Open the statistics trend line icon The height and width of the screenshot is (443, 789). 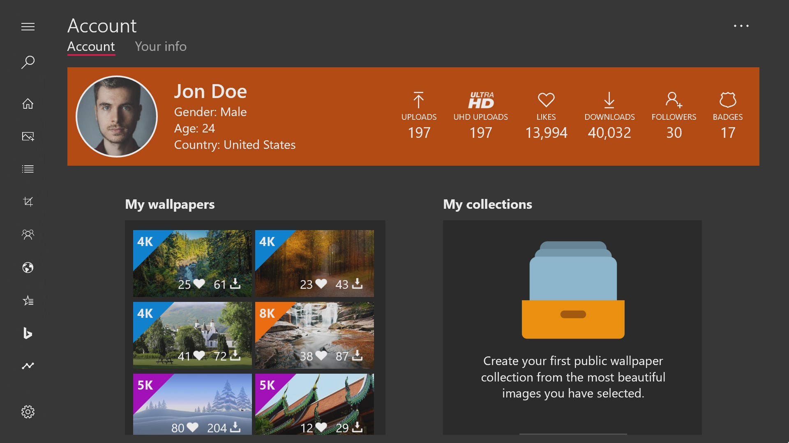click(28, 365)
